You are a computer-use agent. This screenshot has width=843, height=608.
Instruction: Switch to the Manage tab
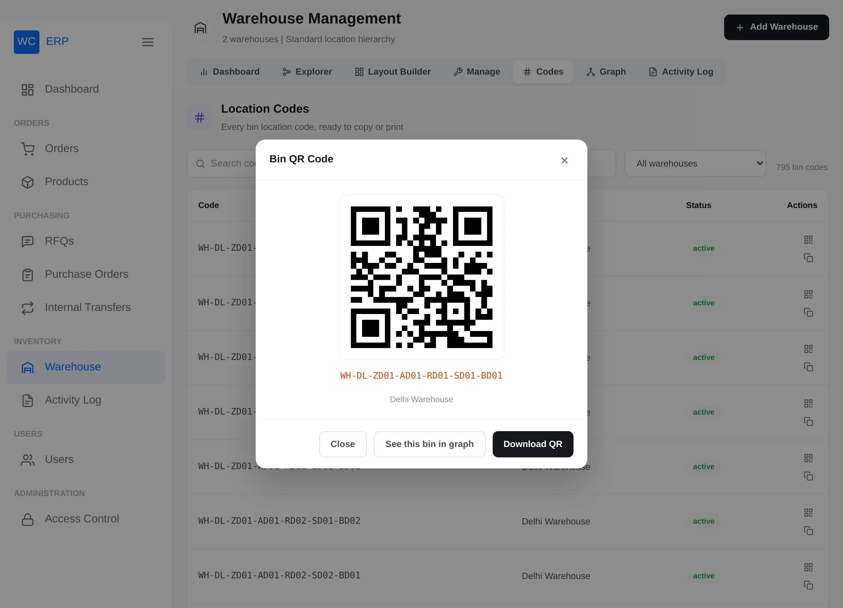click(477, 72)
